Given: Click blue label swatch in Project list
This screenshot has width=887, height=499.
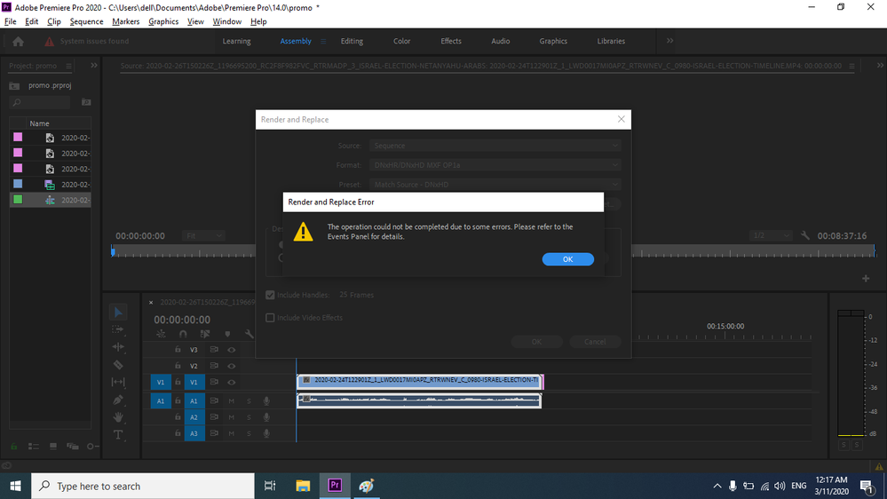Looking at the screenshot, I should pyautogui.click(x=18, y=184).
